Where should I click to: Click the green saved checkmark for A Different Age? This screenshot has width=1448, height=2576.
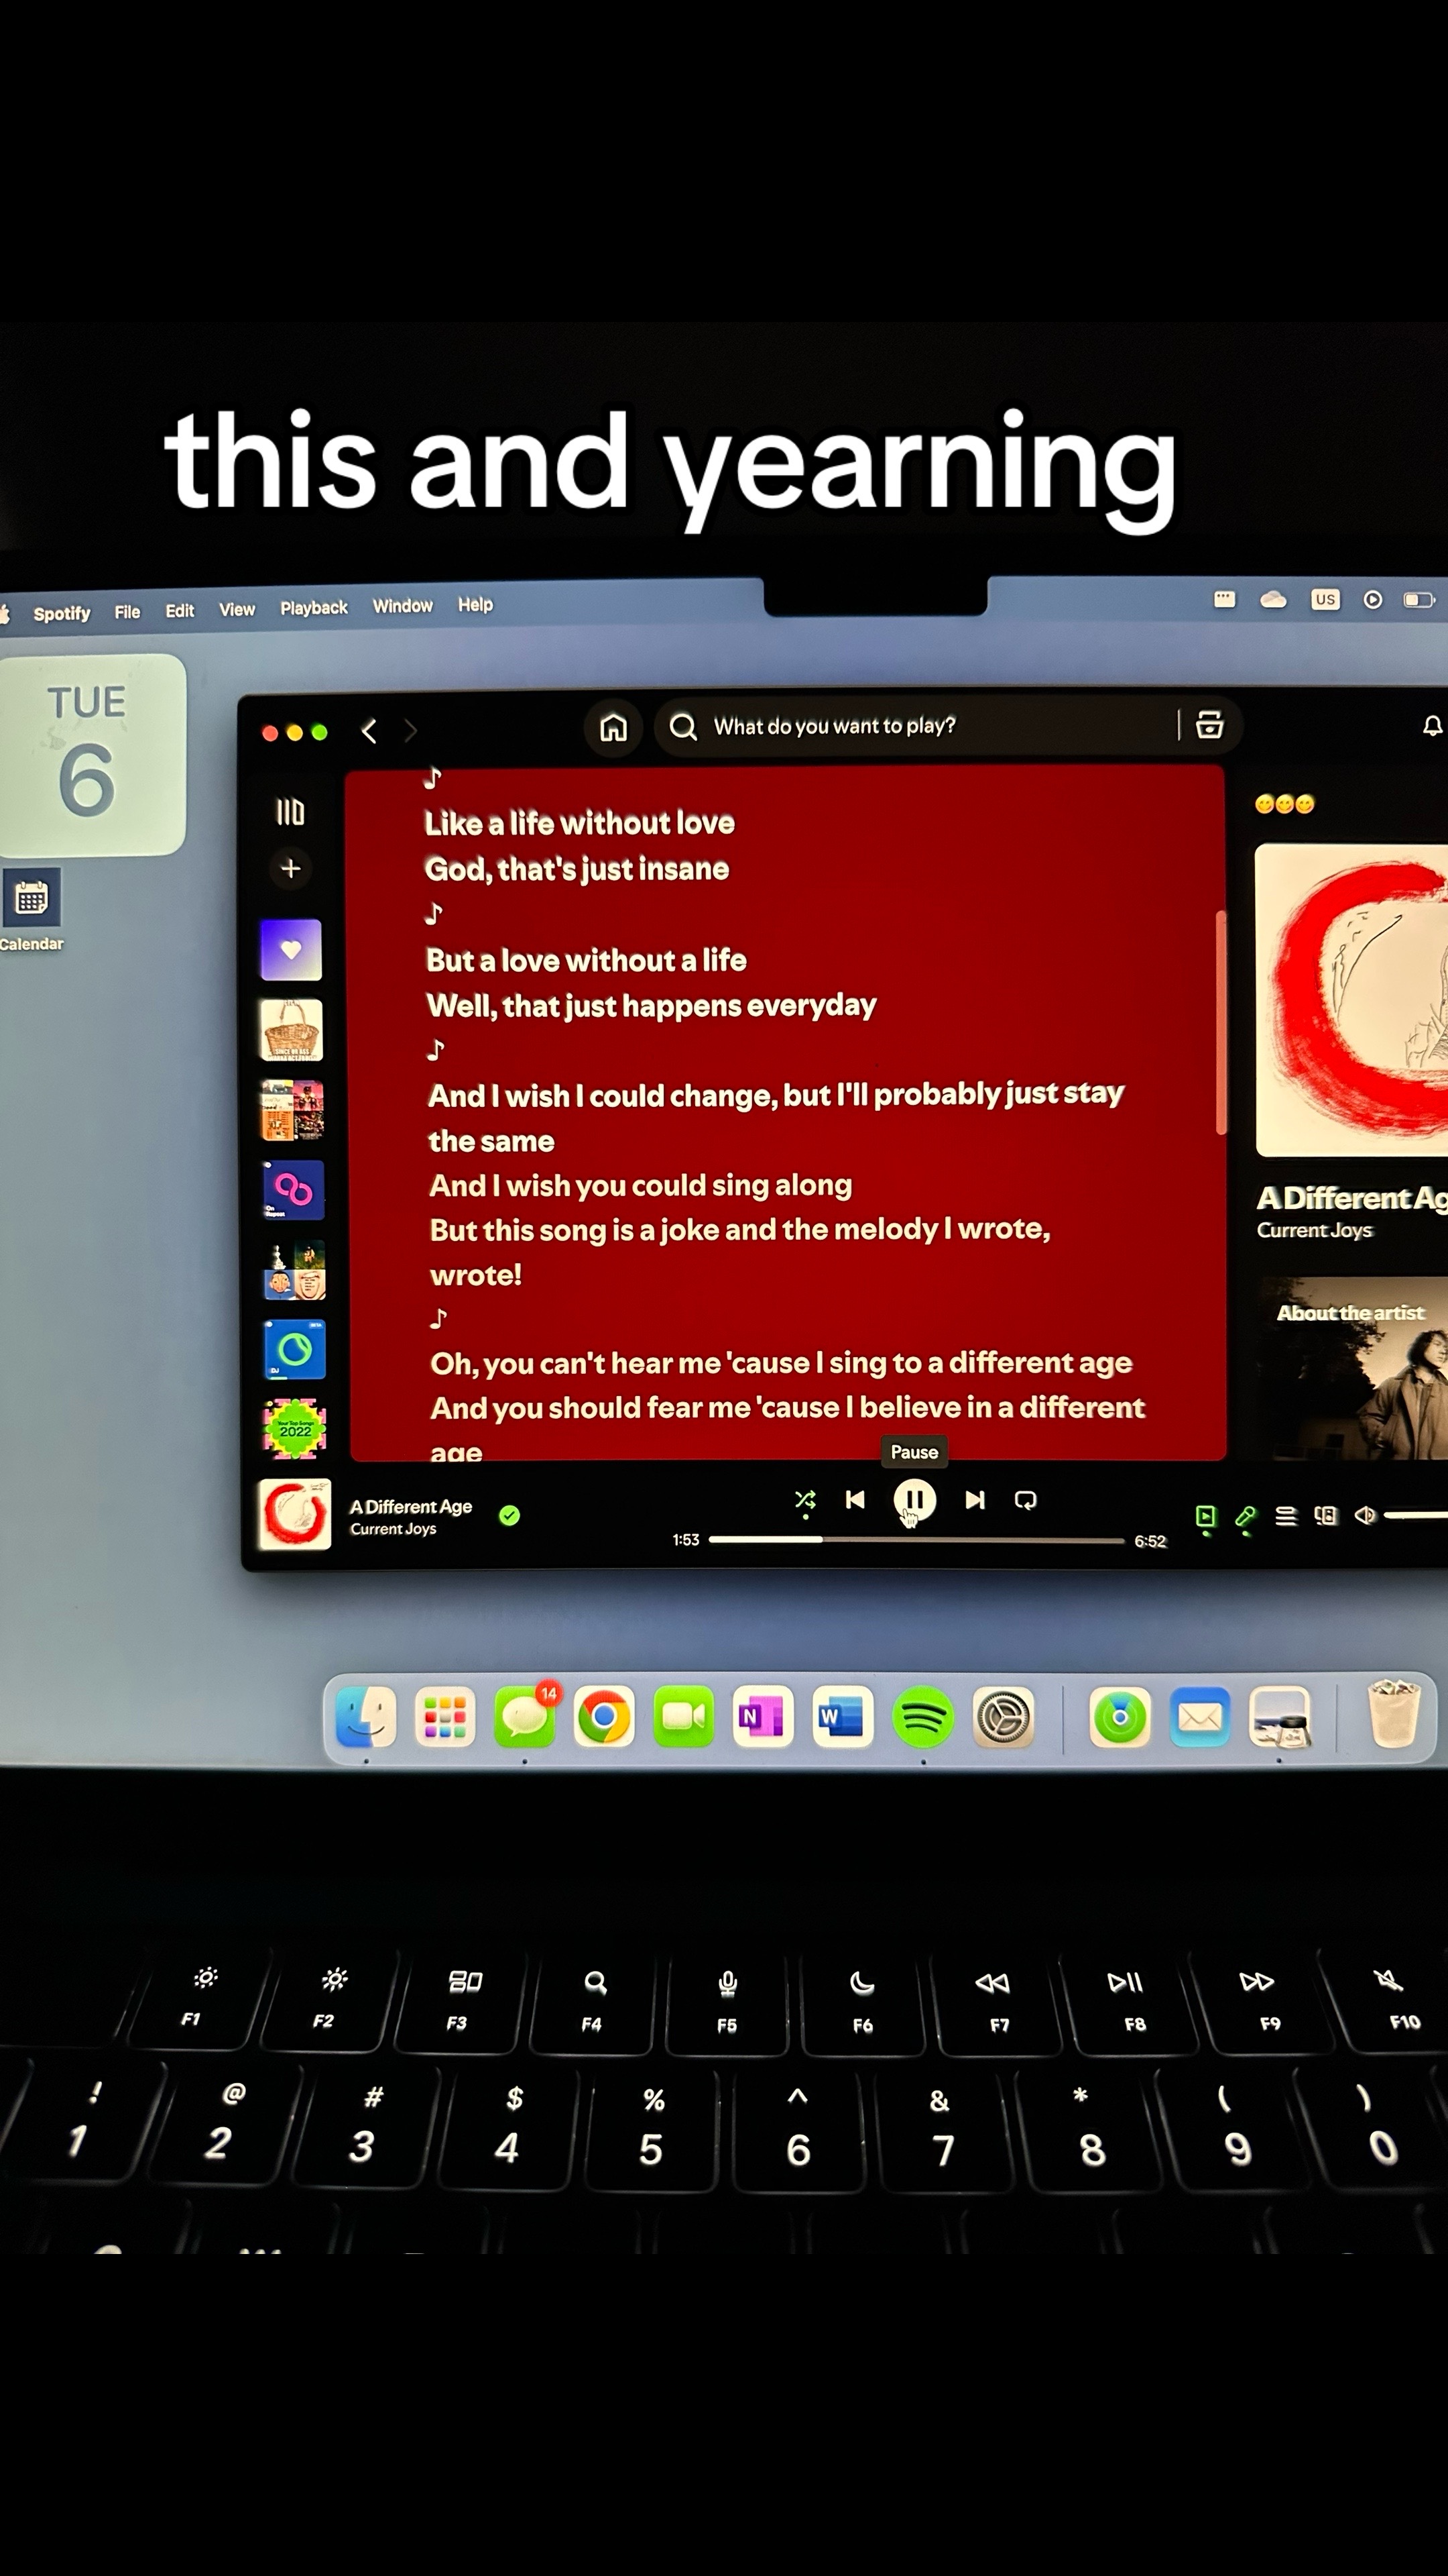509,1516
